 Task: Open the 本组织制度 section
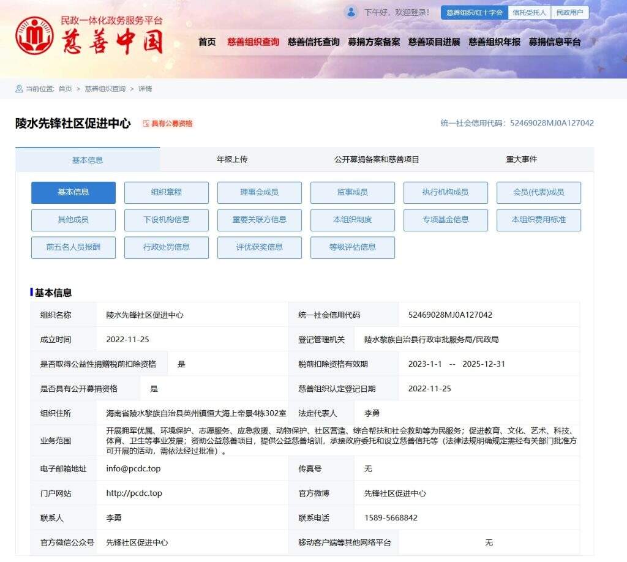click(x=353, y=220)
